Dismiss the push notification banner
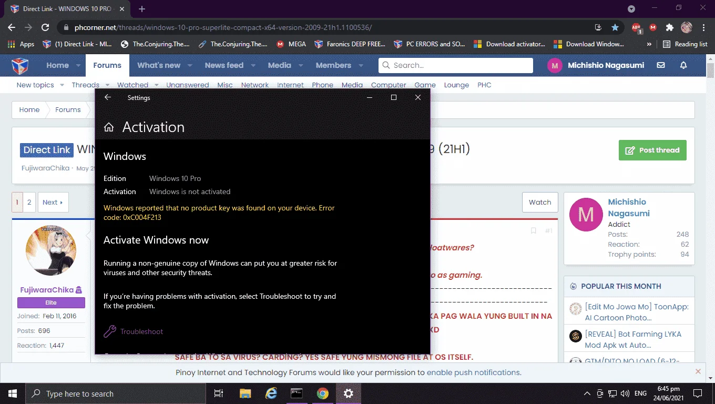 [x=698, y=371]
